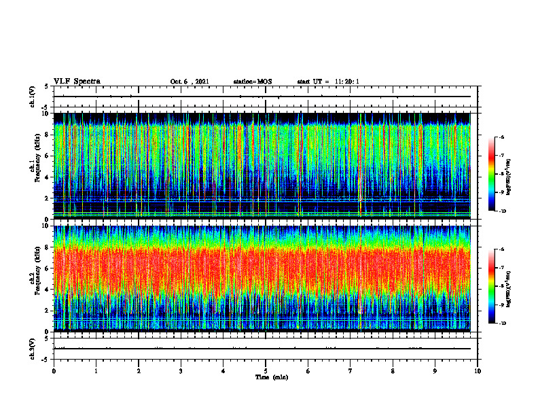Click the "start UT = 11:20: 1" label
Image resolution: width=538 pixels, height=416 pixels.
[328, 82]
